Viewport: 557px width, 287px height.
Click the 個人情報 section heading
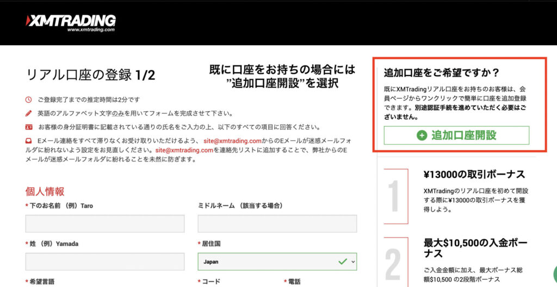[x=45, y=192]
